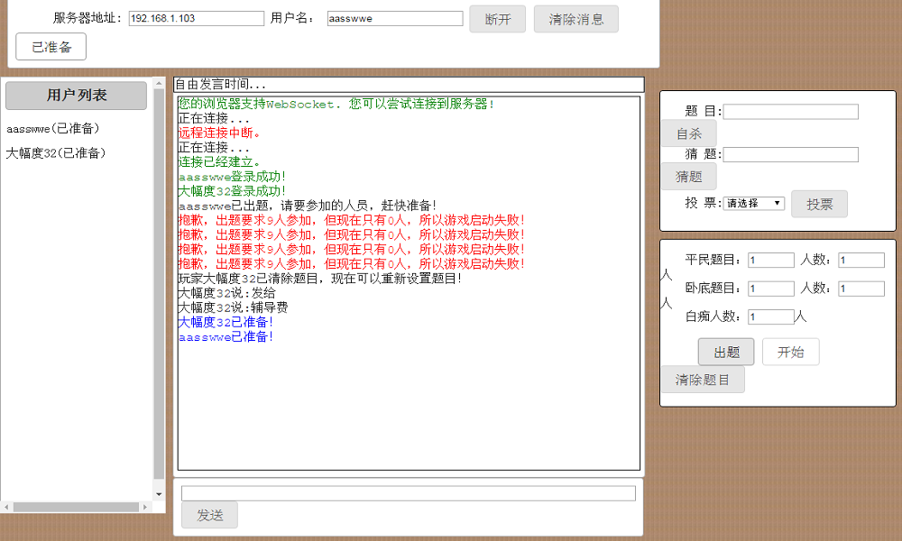The height and width of the screenshot is (541, 902).
Task: Click the 出题 button
Action: tap(726, 352)
